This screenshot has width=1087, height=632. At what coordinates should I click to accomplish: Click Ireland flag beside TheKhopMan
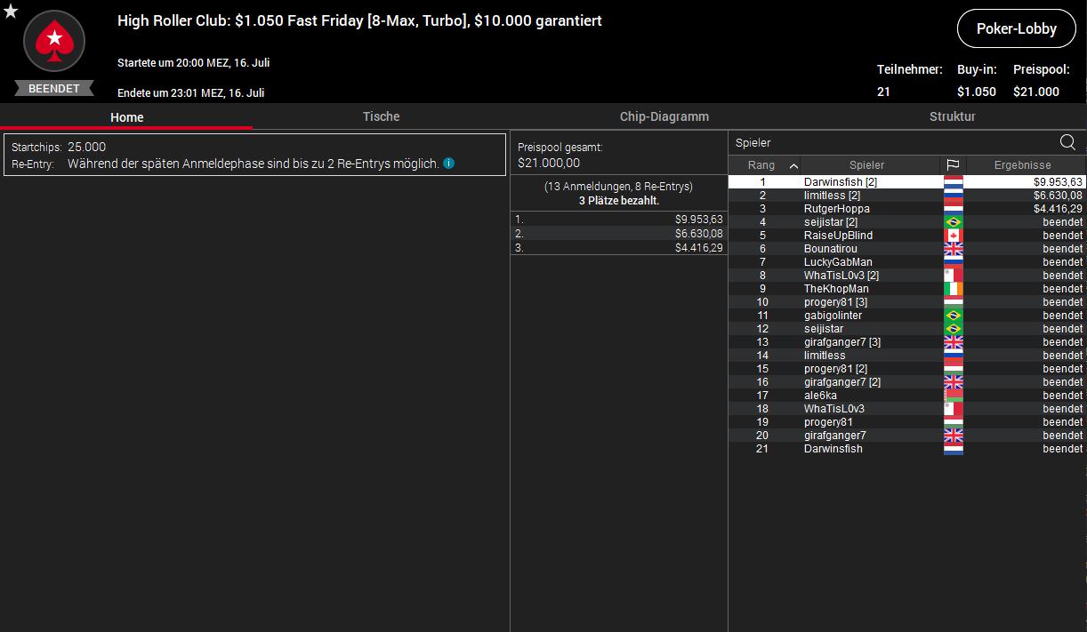(953, 289)
